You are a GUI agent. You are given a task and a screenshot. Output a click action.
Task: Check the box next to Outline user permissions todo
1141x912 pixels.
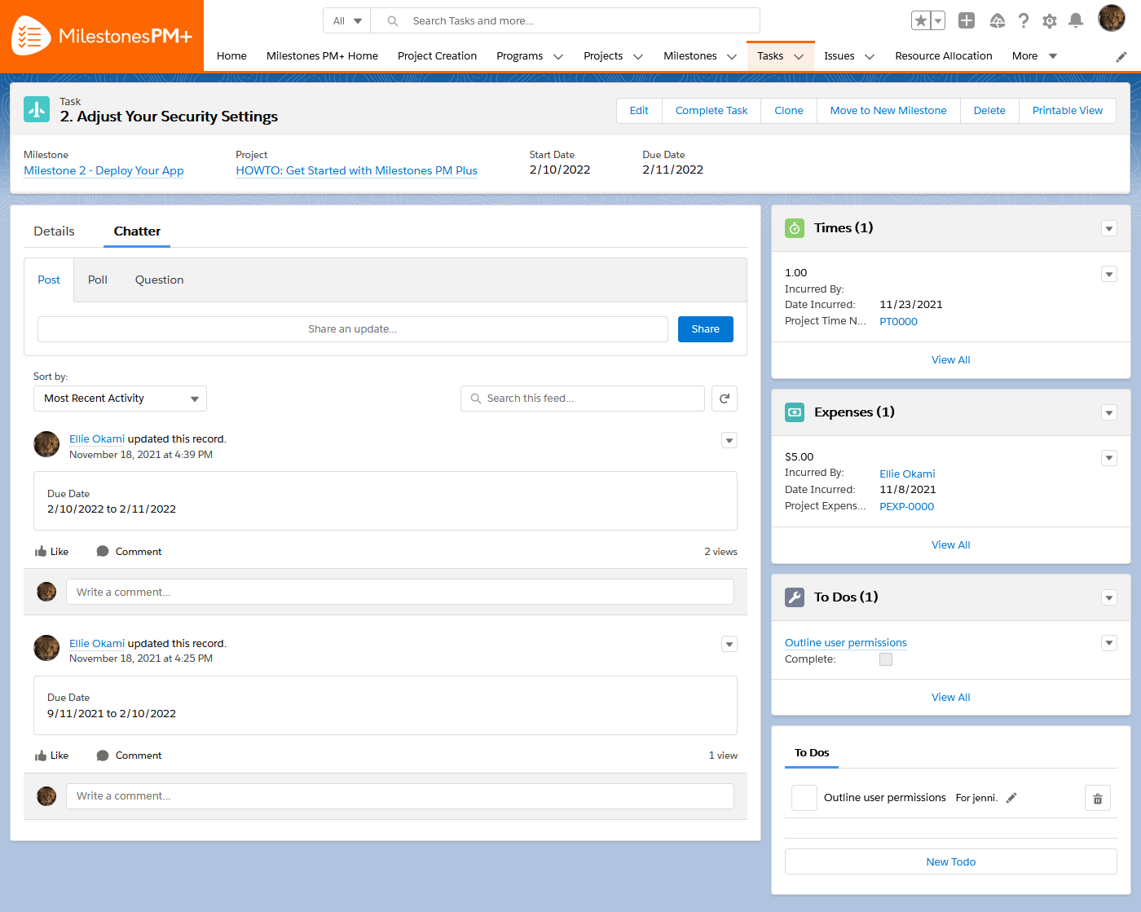click(804, 798)
